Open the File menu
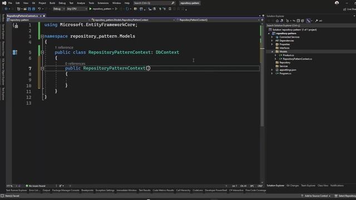 point(10,3)
